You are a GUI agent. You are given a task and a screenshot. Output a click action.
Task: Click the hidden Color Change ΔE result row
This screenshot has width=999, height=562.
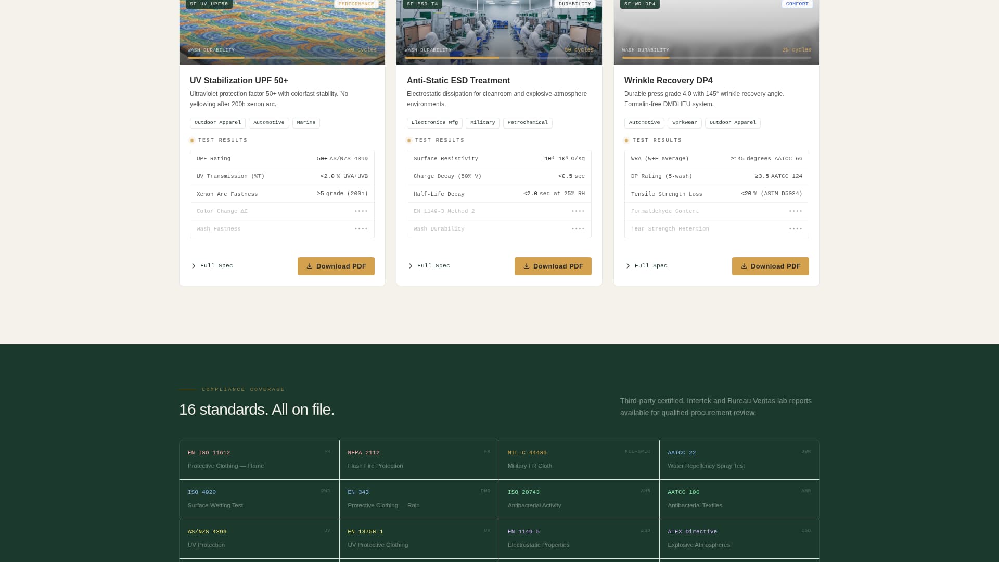[282, 211]
